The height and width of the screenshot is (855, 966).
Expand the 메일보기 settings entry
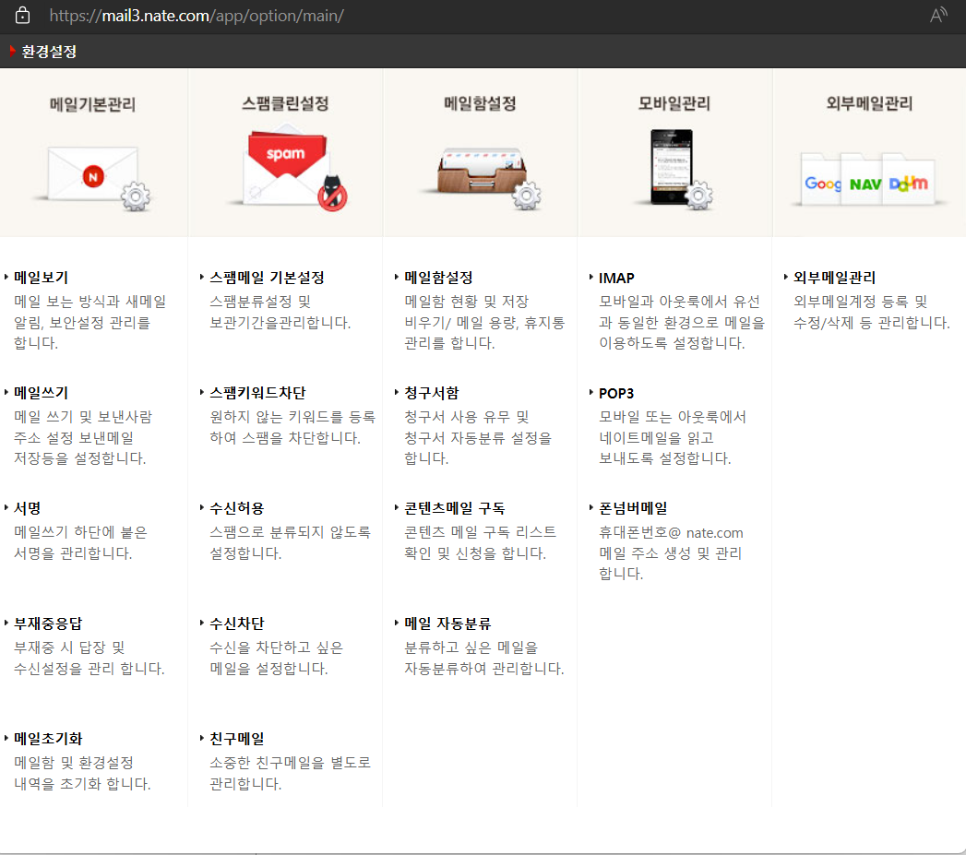(37, 276)
